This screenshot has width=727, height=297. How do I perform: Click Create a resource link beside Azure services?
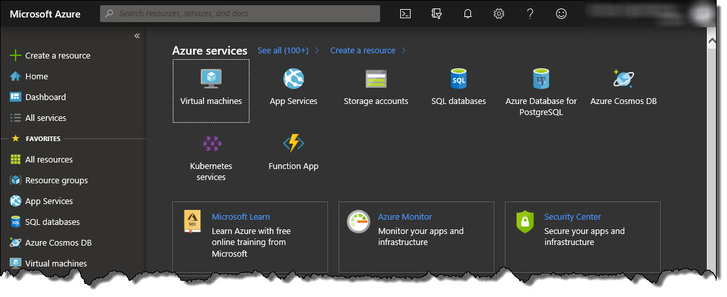click(x=363, y=50)
